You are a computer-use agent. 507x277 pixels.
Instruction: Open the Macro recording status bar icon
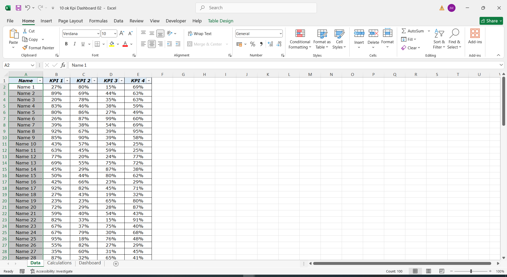tap(22, 271)
